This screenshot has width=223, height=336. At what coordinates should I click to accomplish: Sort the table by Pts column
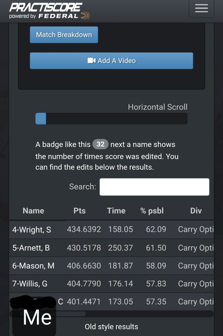pos(80,211)
